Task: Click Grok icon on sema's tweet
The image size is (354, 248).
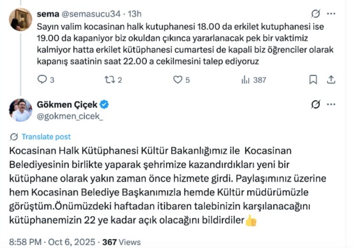Action: point(315,14)
